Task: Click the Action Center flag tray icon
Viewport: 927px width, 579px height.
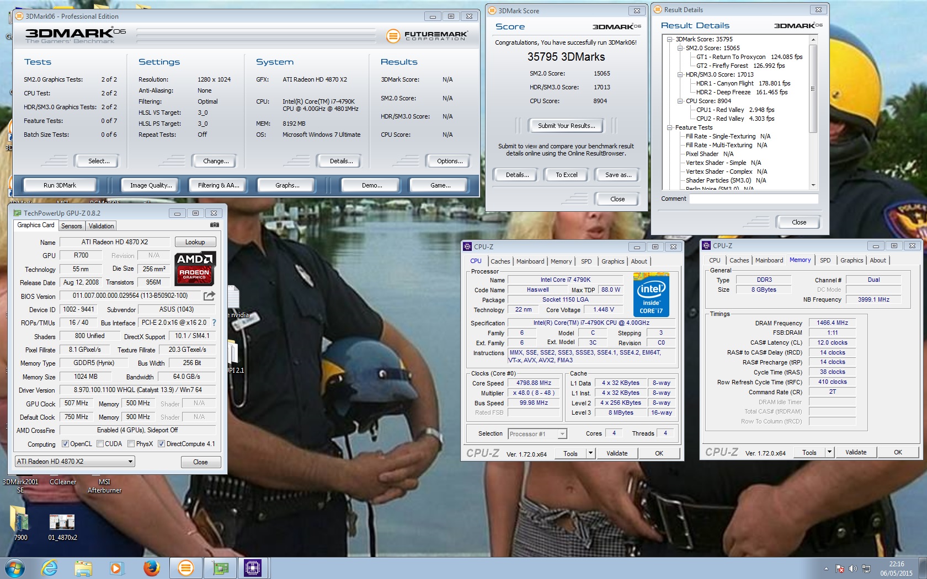Action: click(x=840, y=569)
